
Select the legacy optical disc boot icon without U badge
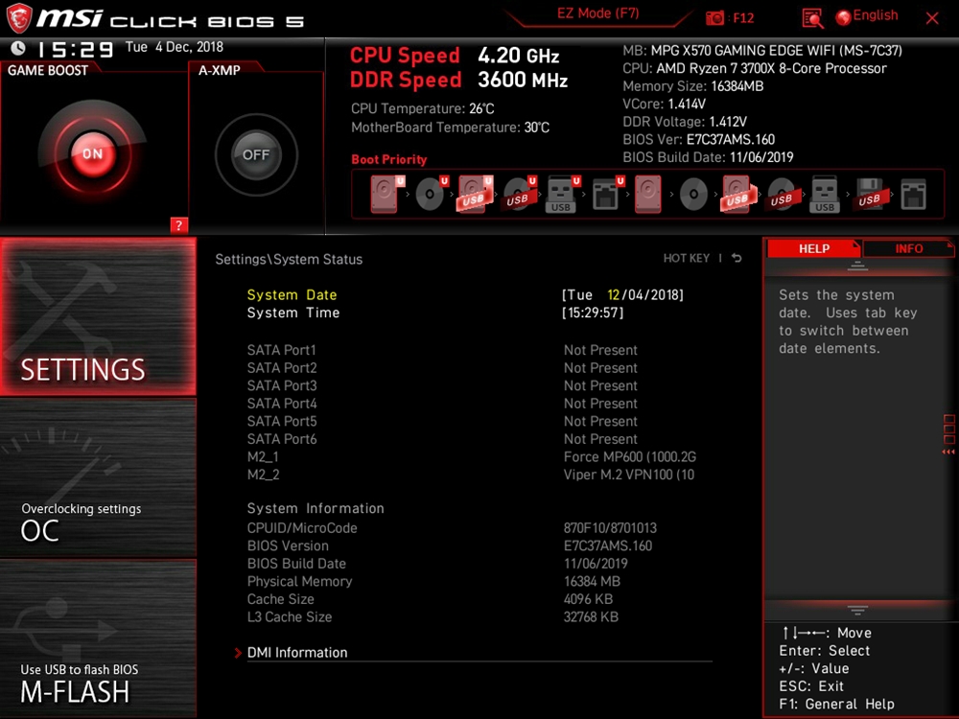click(x=693, y=195)
